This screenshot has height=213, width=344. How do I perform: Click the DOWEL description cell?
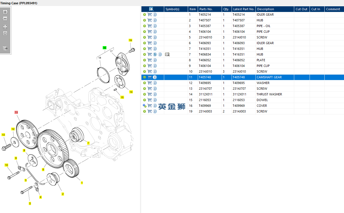click(x=262, y=100)
